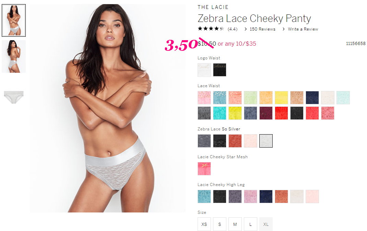This screenshot has width=367, height=231.
Task: Select the navy Lace Waist swatch
Action: (312, 98)
